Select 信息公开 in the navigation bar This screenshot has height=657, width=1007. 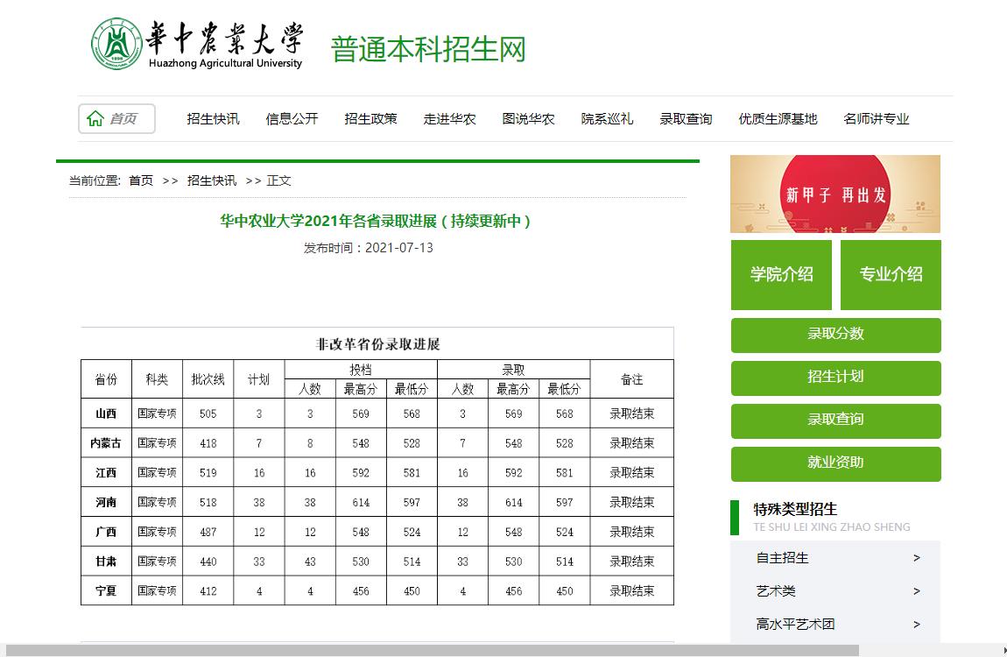(292, 119)
